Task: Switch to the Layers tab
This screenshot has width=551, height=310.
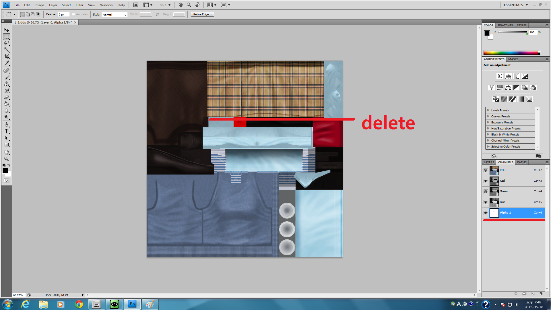Action: pos(489,162)
